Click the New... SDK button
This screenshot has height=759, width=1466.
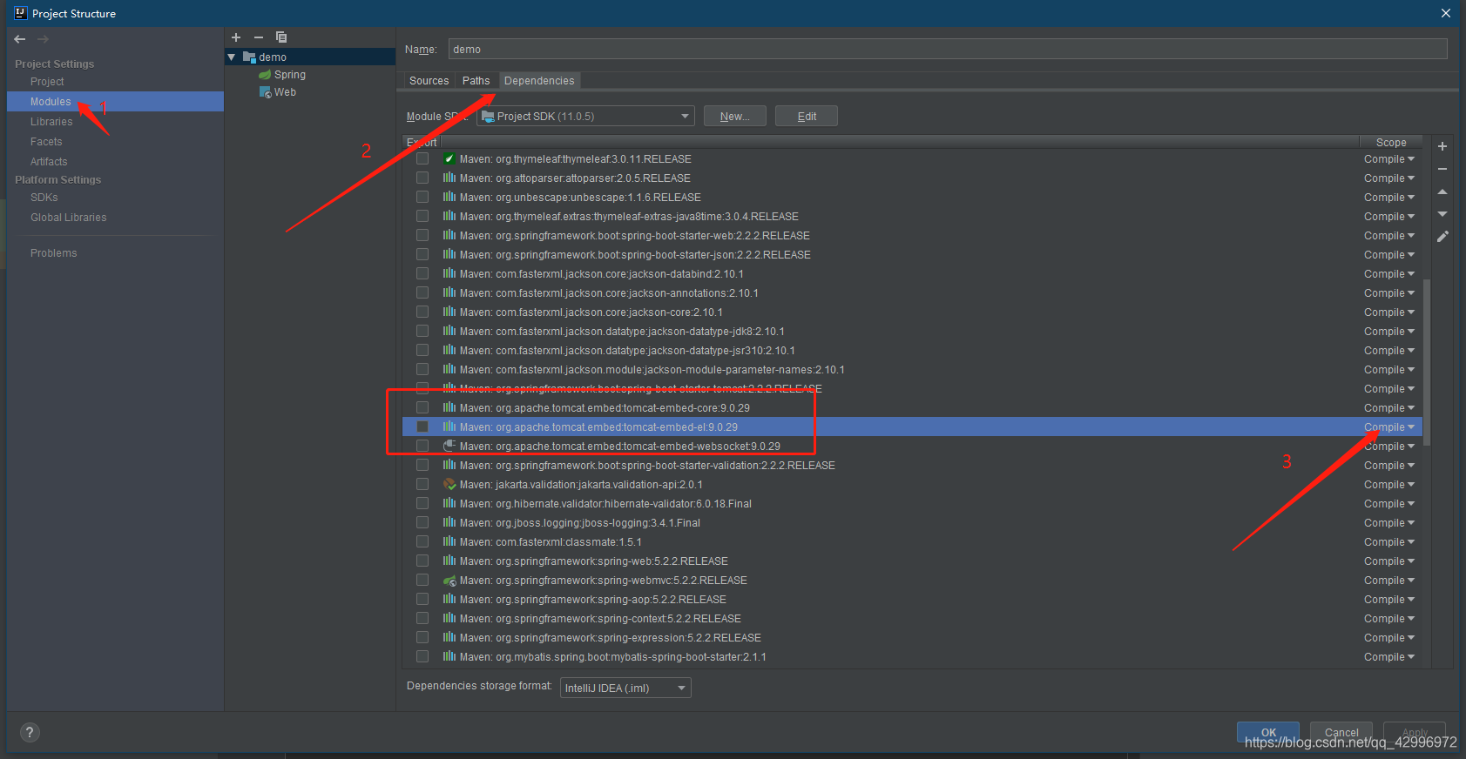734,117
